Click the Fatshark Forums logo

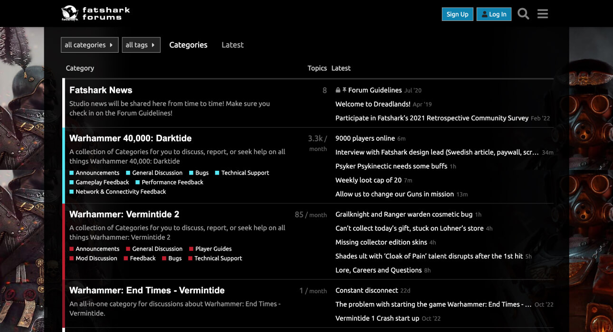(94, 13)
